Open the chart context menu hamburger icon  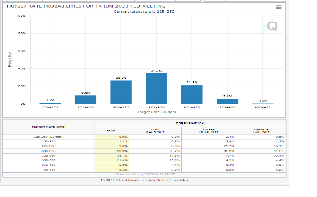(279, 7)
